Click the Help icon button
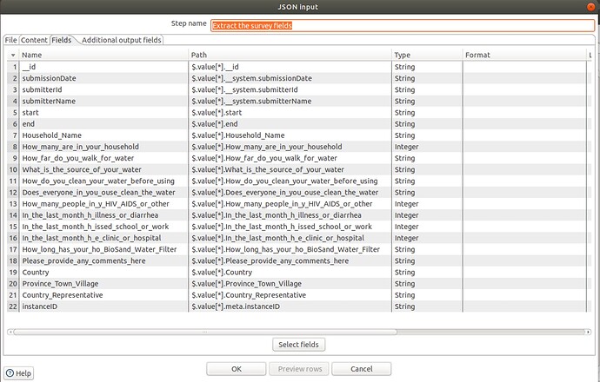Screen dimensions: 600x382 pos(19,373)
